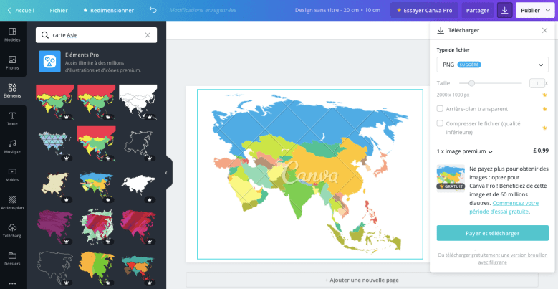Go to Accueil home page

pos(19,11)
